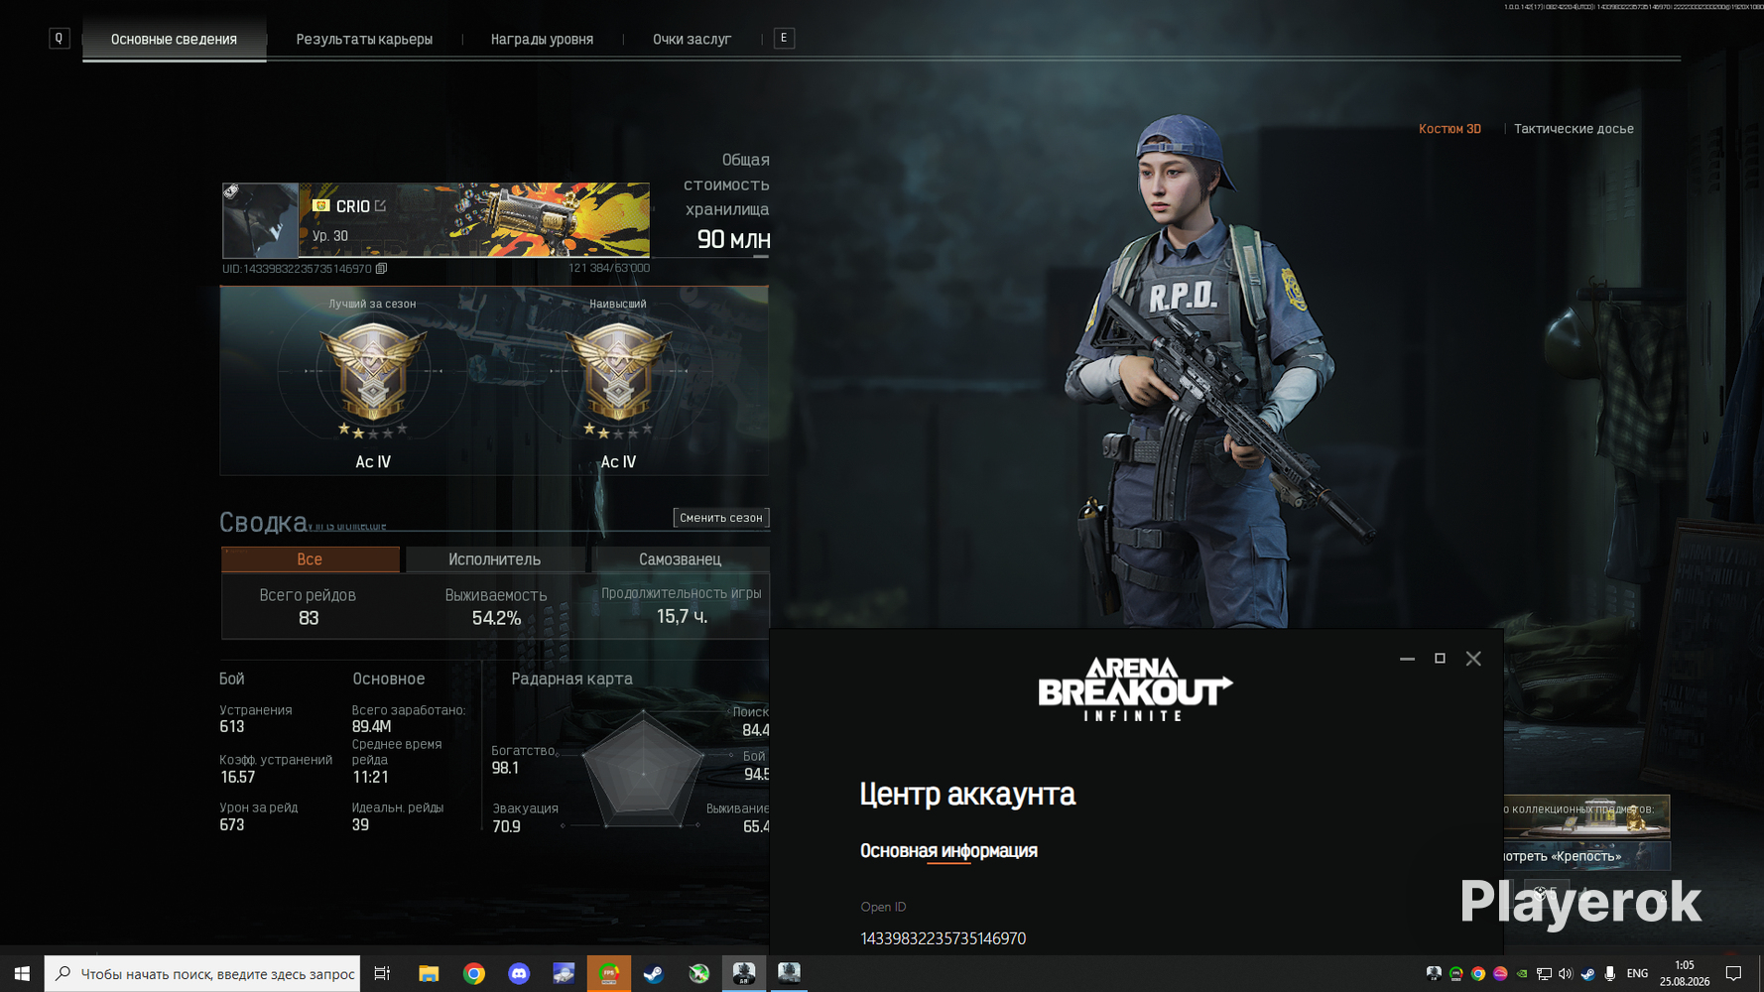
Task: Select the Все summary filter tab
Action: 310,559
